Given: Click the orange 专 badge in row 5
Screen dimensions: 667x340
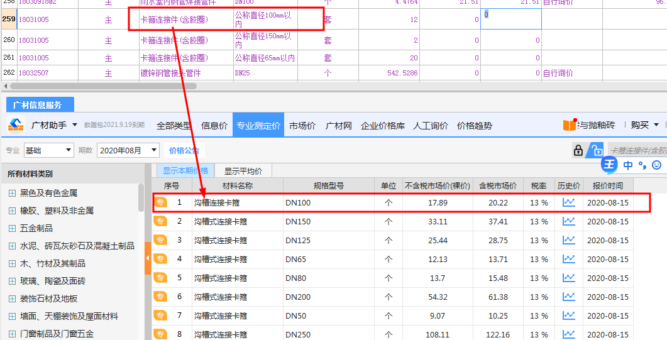Looking at the screenshot, I should point(160,278).
